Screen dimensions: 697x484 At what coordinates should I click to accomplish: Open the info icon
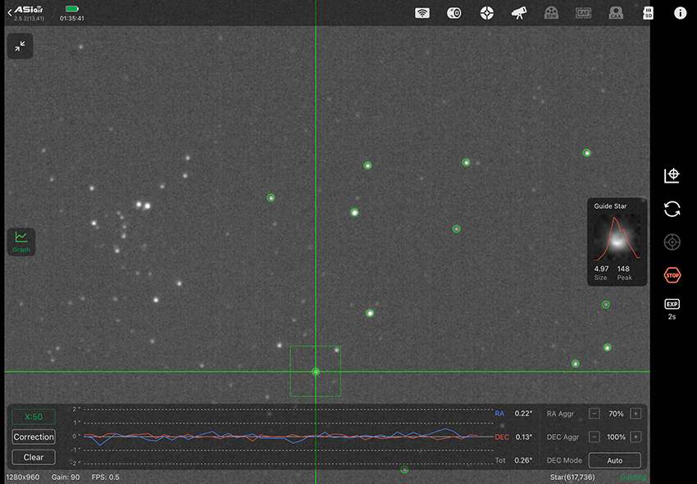(680, 13)
